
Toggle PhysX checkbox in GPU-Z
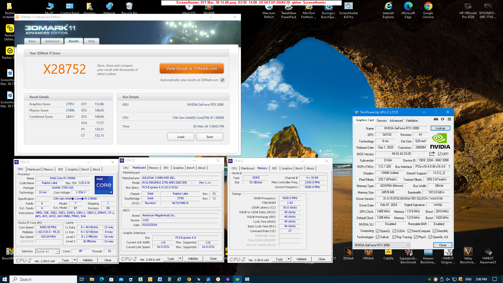tap(415, 237)
